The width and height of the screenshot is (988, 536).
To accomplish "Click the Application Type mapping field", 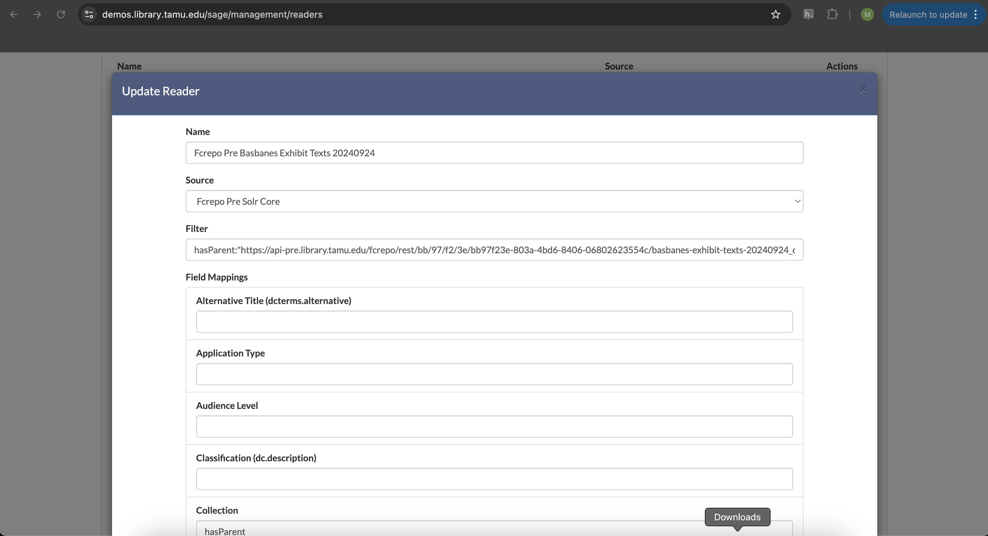I will click(494, 374).
